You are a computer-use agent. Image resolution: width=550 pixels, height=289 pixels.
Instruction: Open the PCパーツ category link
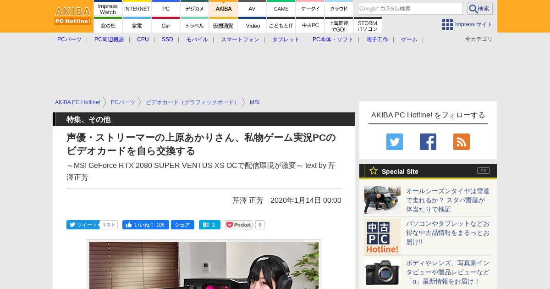pyautogui.click(x=69, y=39)
